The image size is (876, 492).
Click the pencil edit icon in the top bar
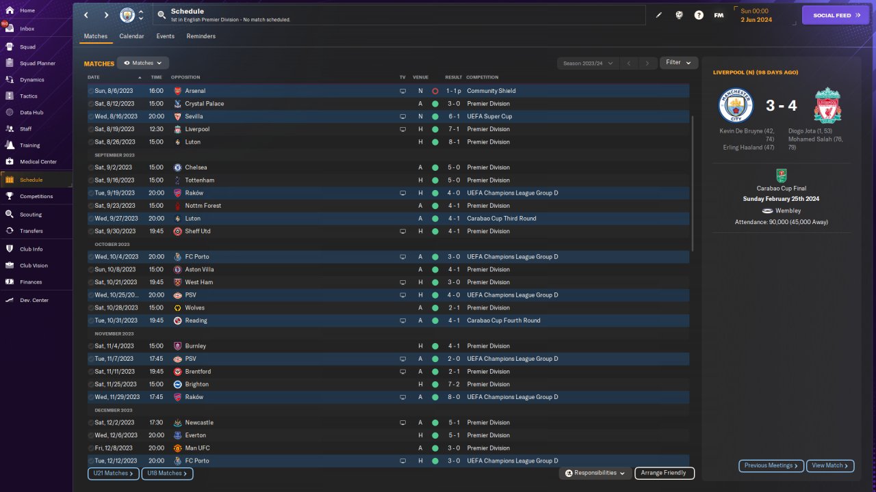[x=659, y=15]
